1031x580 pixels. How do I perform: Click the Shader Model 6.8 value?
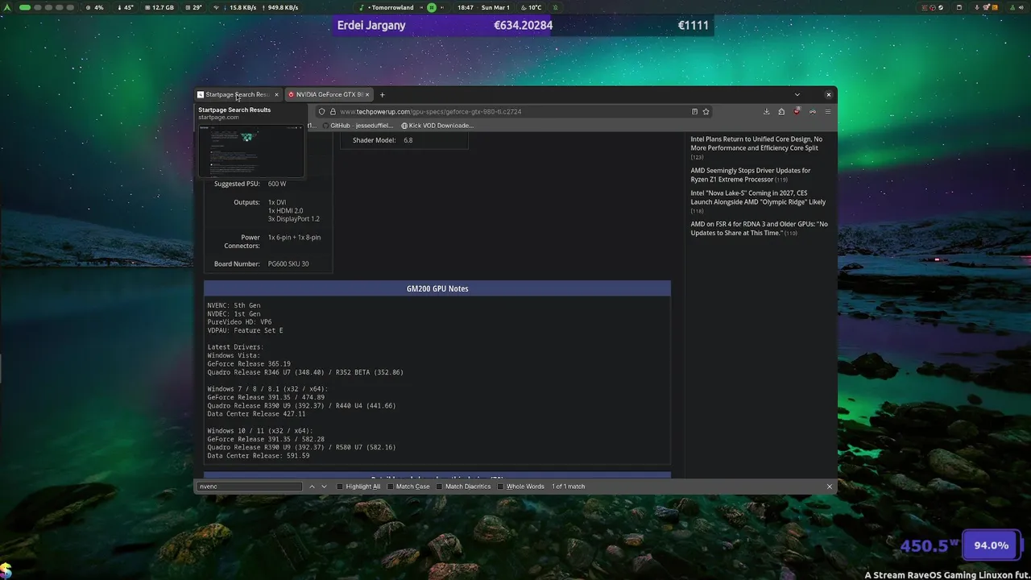(x=408, y=140)
